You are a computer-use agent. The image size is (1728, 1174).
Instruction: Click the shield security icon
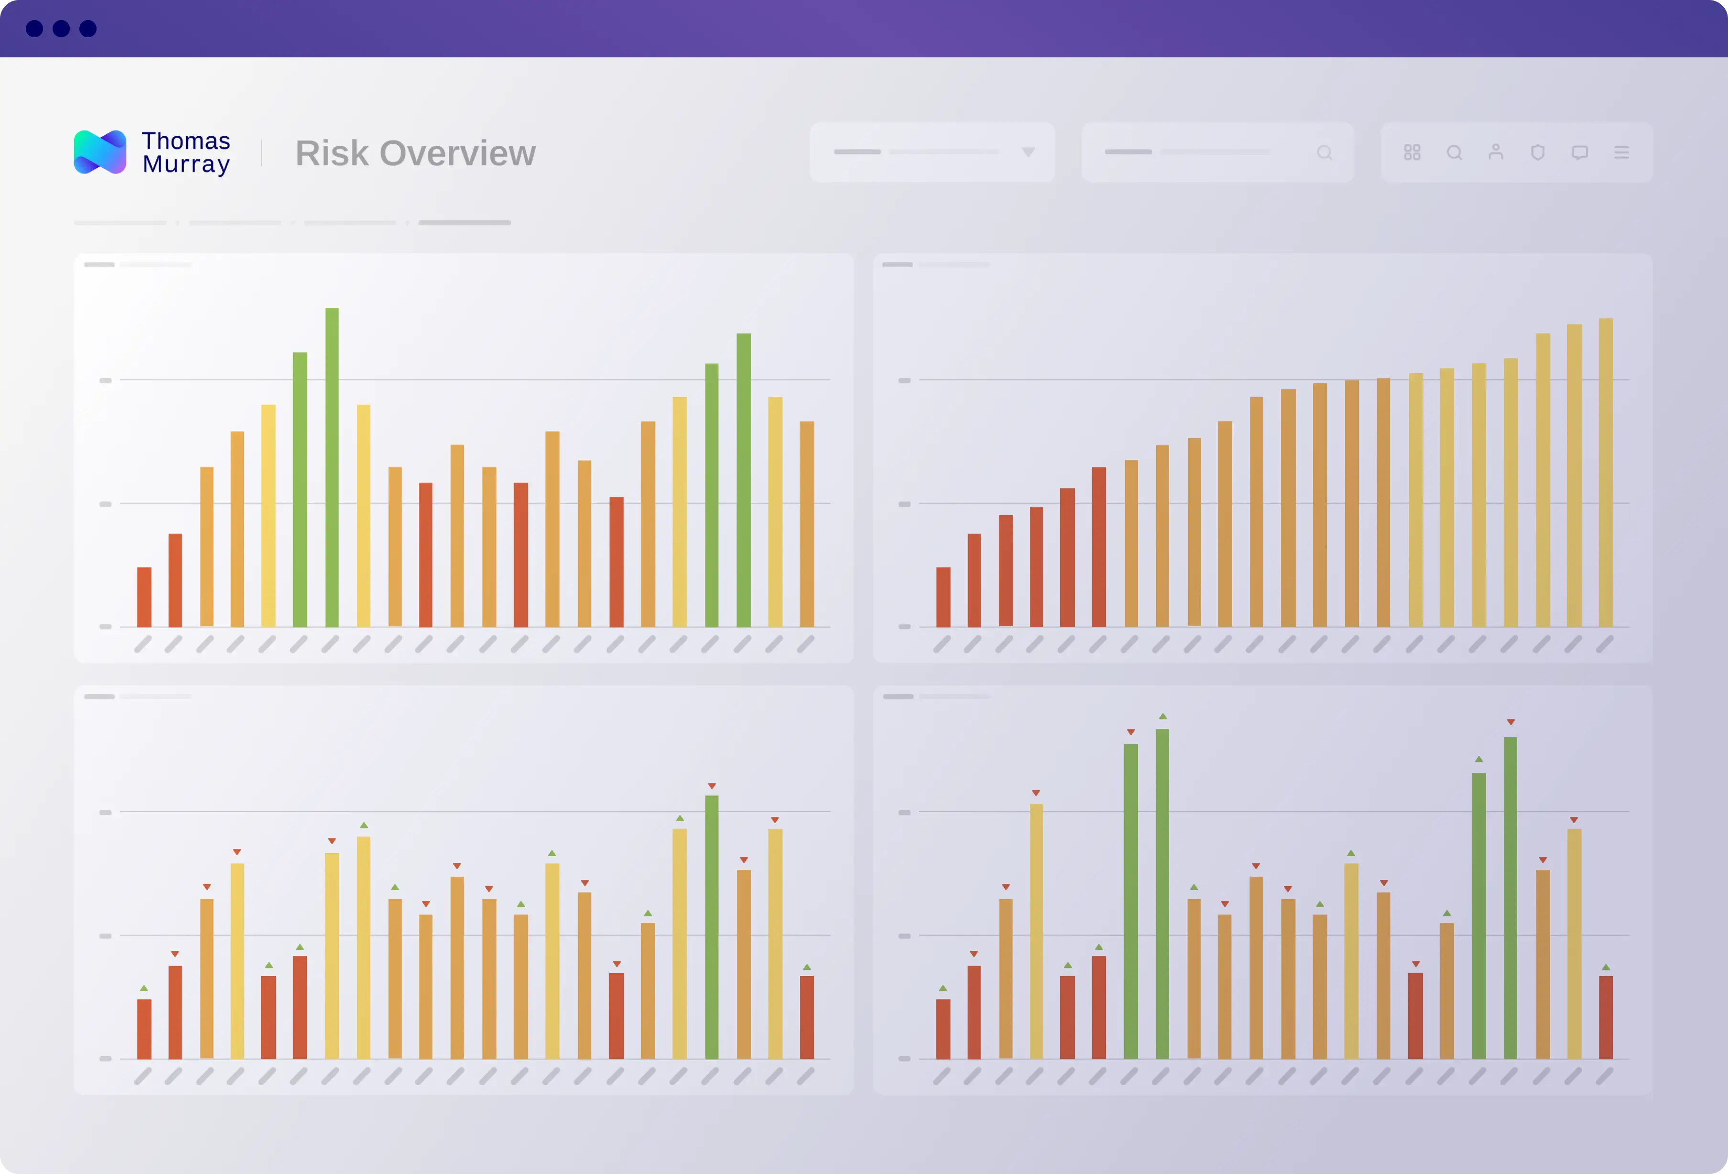click(x=1538, y=152)
